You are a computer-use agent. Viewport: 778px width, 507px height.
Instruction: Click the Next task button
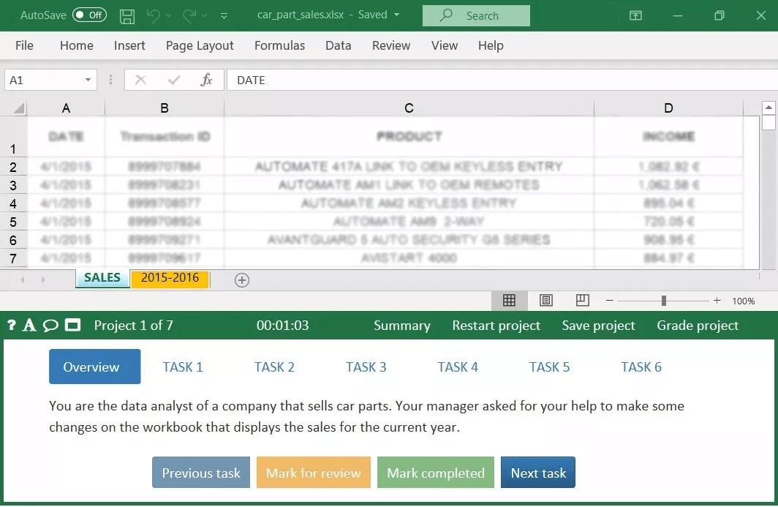[538, 473]
